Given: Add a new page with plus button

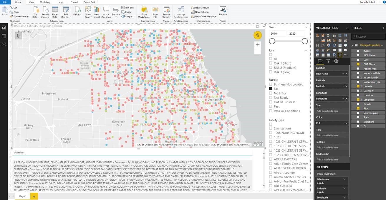Looking at the screenshot, I should coord(34,196).
